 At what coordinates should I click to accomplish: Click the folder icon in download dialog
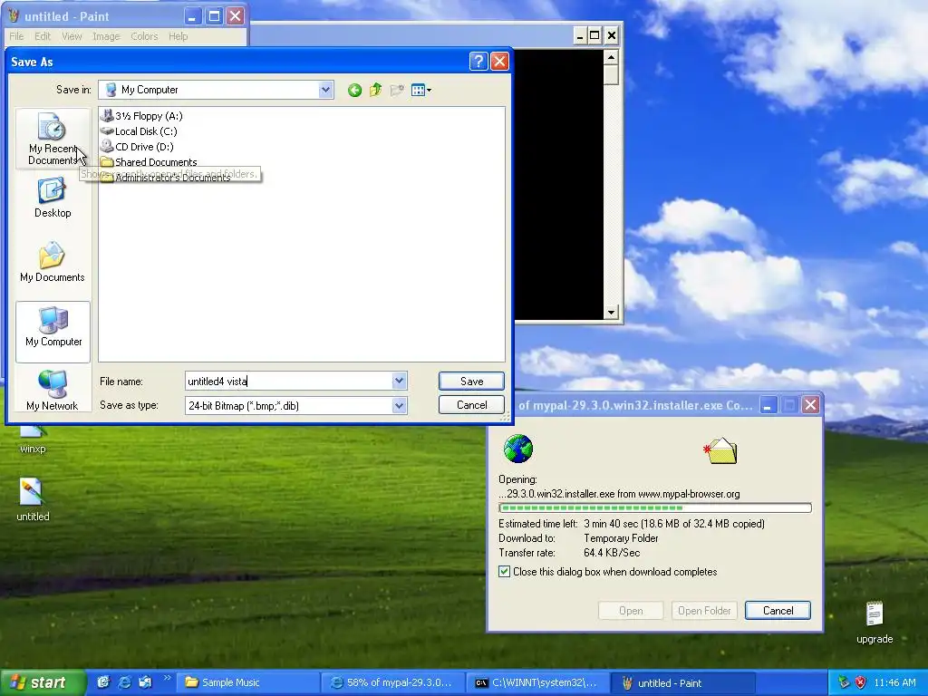720,451
